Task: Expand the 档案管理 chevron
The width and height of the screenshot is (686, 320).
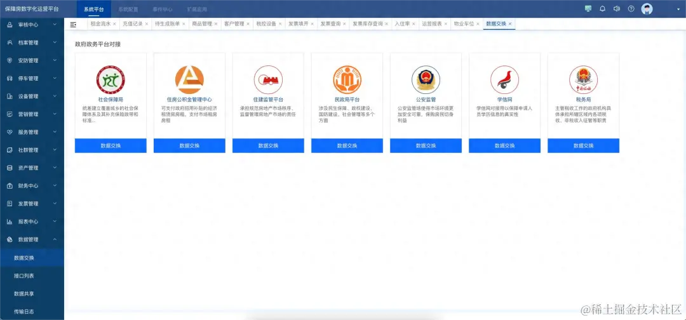Action: tap(55, 43)
